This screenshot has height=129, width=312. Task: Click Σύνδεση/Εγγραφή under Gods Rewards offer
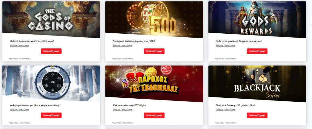(257, 51)
